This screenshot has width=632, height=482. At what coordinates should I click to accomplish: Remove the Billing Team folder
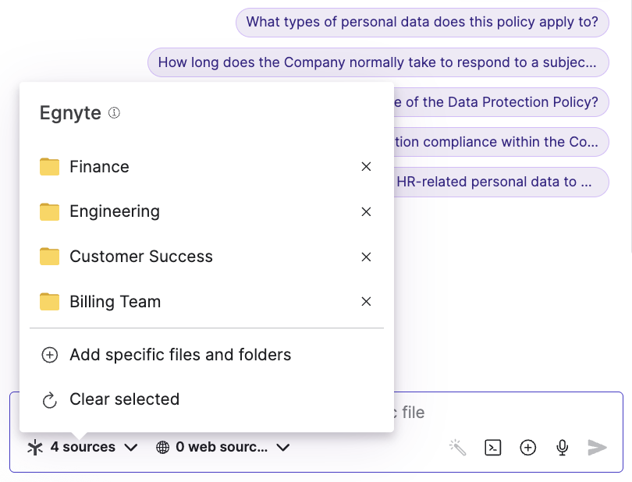(x=366, y=302)
